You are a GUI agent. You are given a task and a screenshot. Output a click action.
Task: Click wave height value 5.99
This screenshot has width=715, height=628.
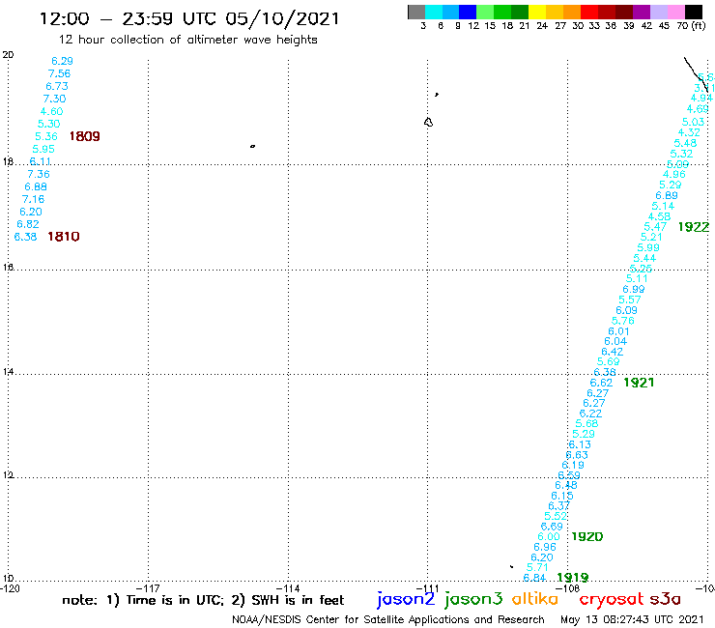pyautogui.click(x=648, y=247)
